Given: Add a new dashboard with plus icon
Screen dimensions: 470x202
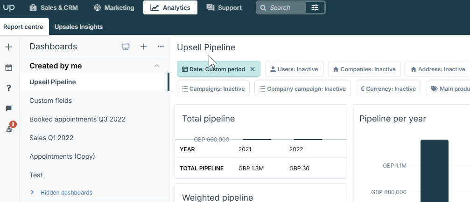Looking at the screenshot, I should (144, 47).
